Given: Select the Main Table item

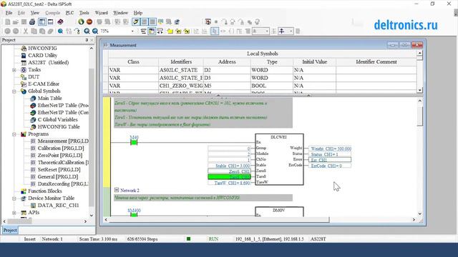Looking at the screenshot, I should [x=49, y=99].
